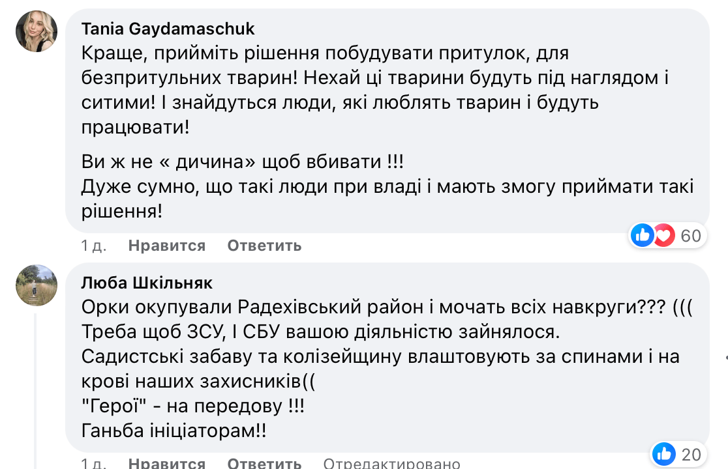Open Tania Gaydamaschuk's profile picture
The height and width of the screenshot is (469, 728).
pos(37,31)
